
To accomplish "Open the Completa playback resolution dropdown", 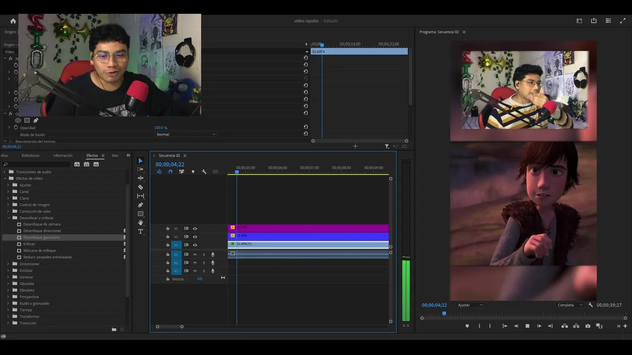I will pyautogui.click(x=570, y=305).
